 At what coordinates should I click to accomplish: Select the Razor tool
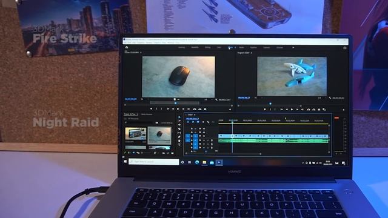[x=179, y=129]
